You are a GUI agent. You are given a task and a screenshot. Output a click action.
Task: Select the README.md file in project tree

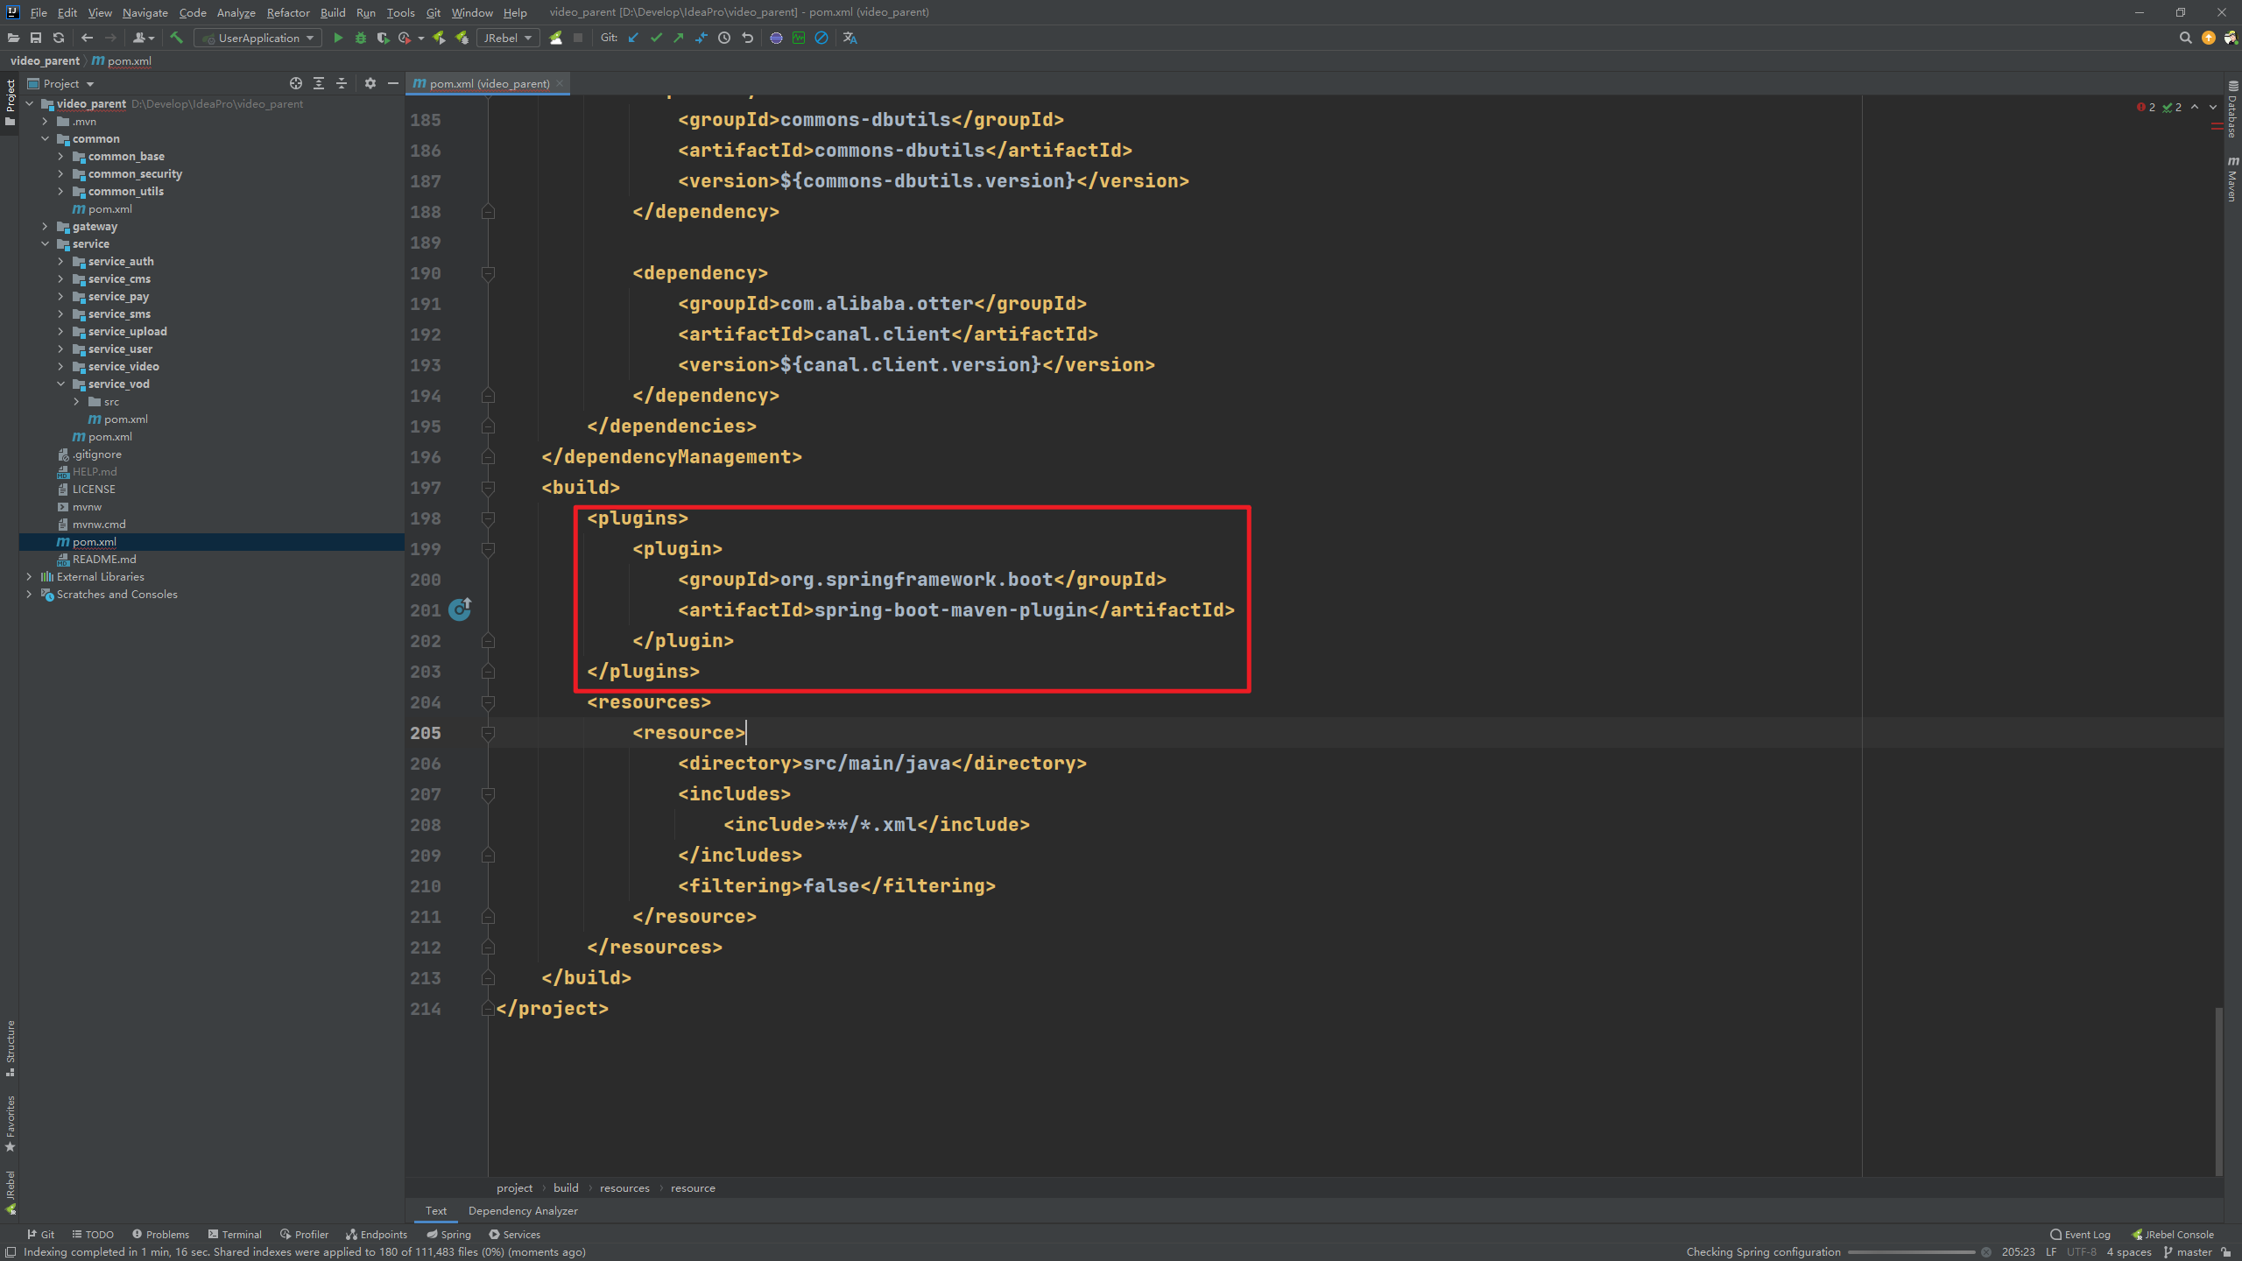coord(104,559)
